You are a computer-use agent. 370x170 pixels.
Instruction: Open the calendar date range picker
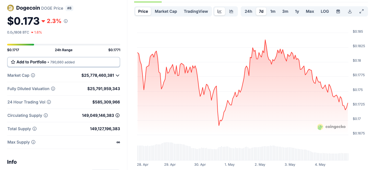tap(338, 11)
